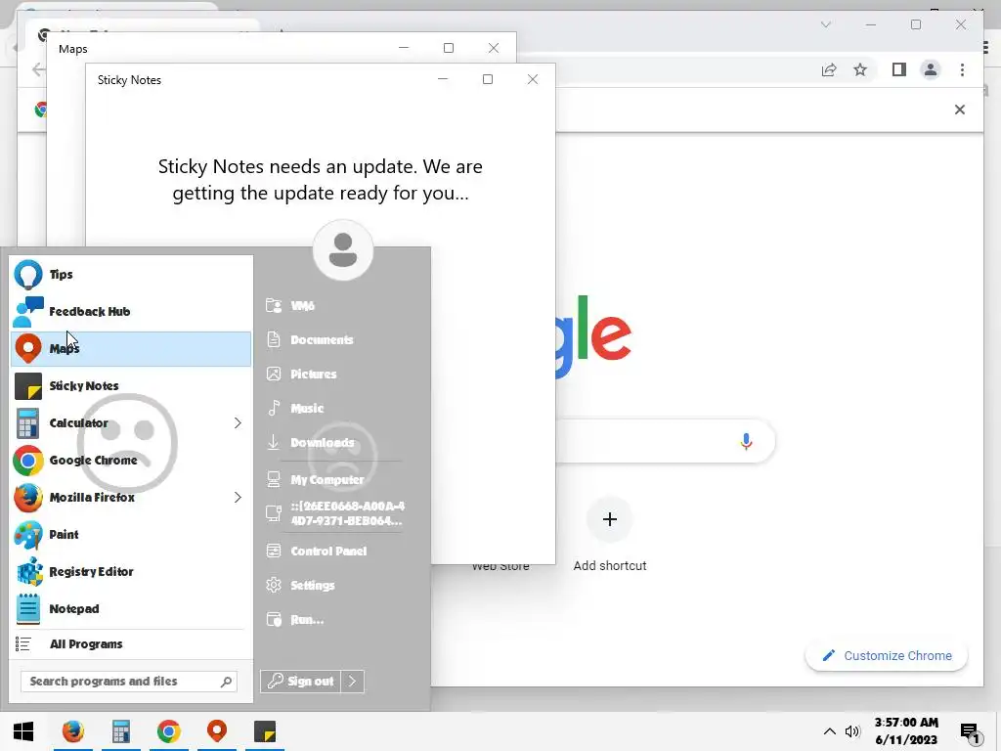Open Tips from the start menu
The width and height of the screenshot is (1001, 751).
[x=131, y=275]
